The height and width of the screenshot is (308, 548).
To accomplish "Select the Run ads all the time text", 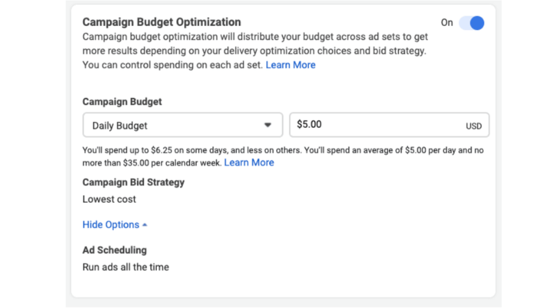I will click(125, 266).
